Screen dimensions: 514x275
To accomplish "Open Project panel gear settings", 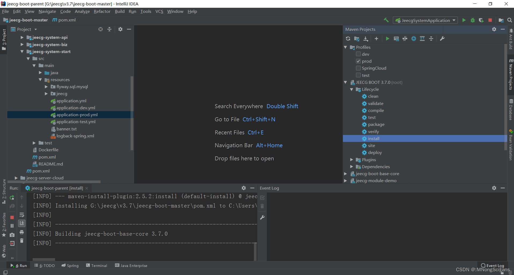I will [x=120, y=29].
